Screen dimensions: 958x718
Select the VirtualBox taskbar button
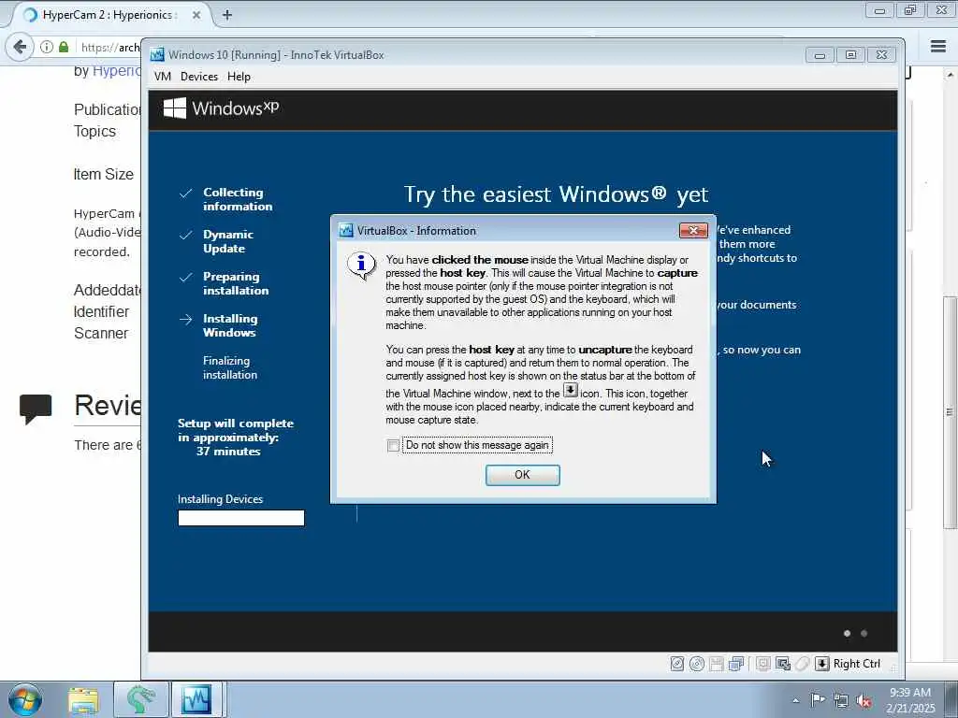[x=196, y=699]
